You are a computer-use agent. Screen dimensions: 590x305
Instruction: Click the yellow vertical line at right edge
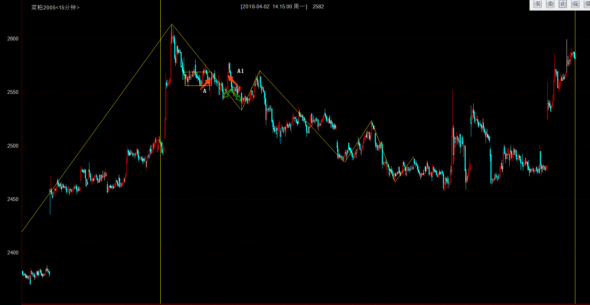pyautogui.click(x=575, y=209)
